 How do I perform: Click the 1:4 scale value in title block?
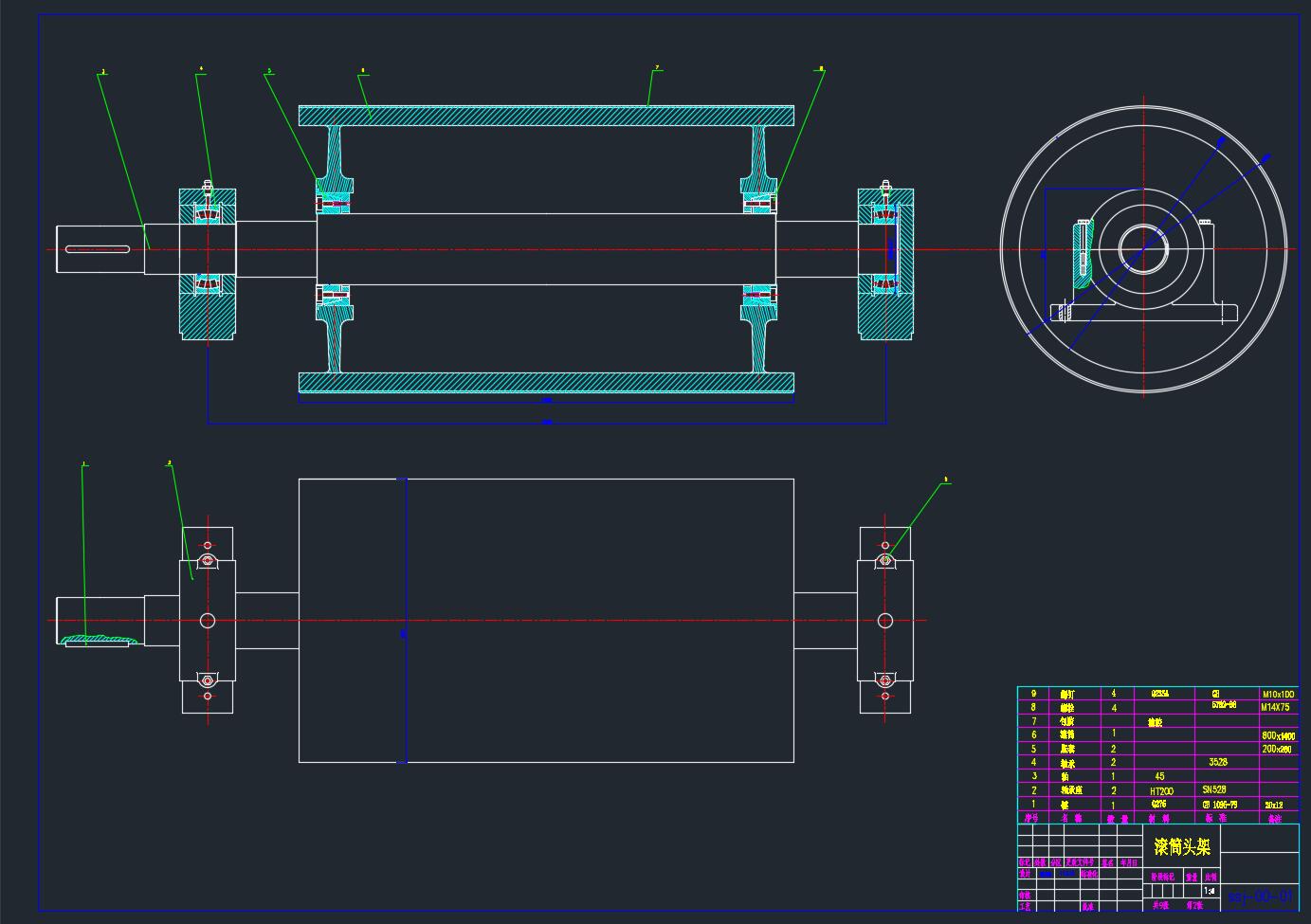pos(1209,891)
